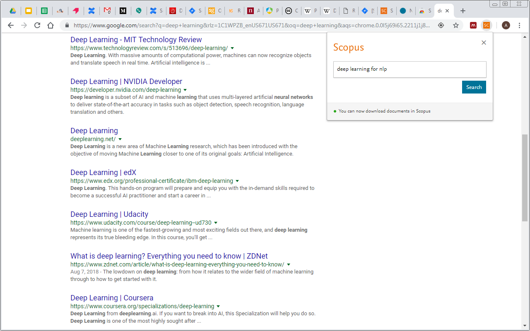Click the padlock site security icon
The width and height of the screenshot is (530, 331).
(x=67, y=25)
